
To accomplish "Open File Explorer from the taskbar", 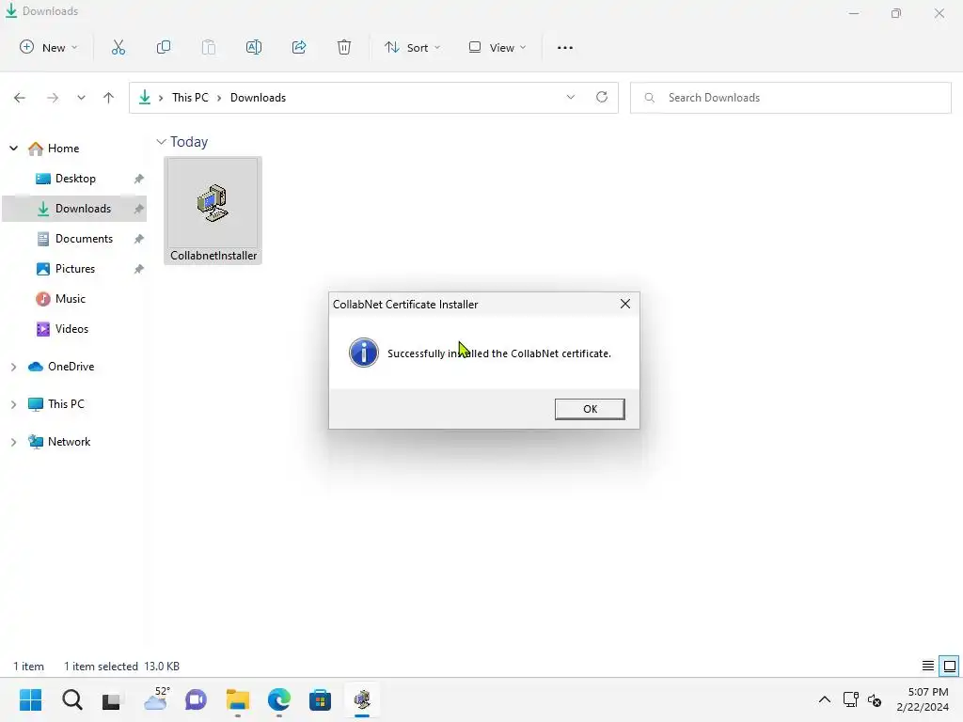I will click(238, 699).
